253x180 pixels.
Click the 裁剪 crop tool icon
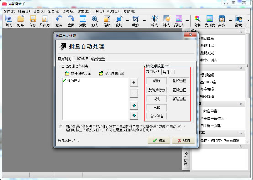pyautogui.click(x=136, y=19)
